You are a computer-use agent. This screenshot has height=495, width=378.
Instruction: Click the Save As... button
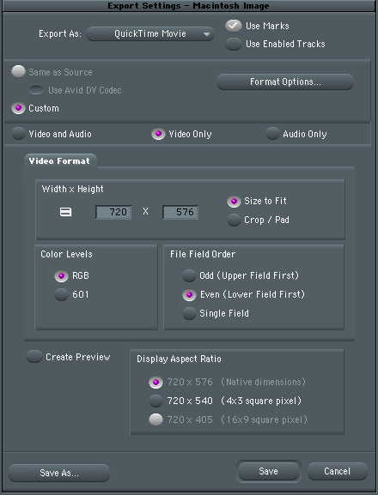point(59,473)
